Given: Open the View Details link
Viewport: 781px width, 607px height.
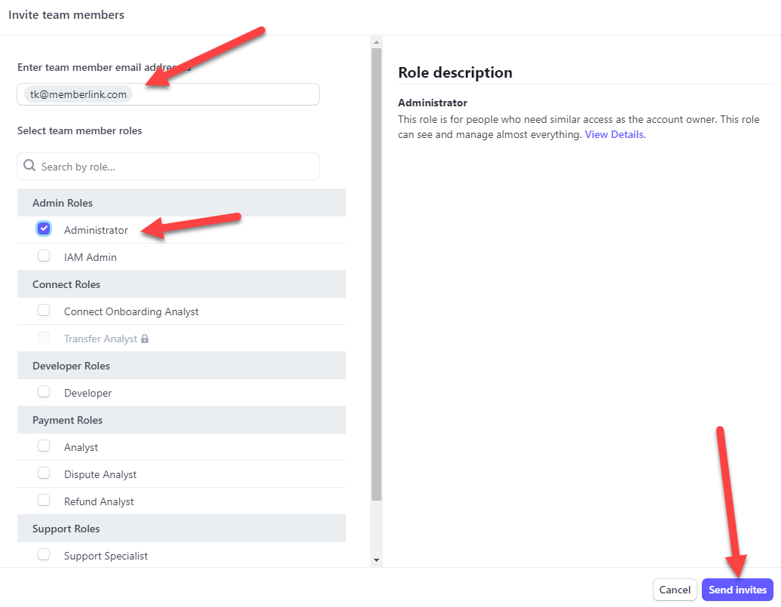Looking at the screenshot, I should coord(615,134).
